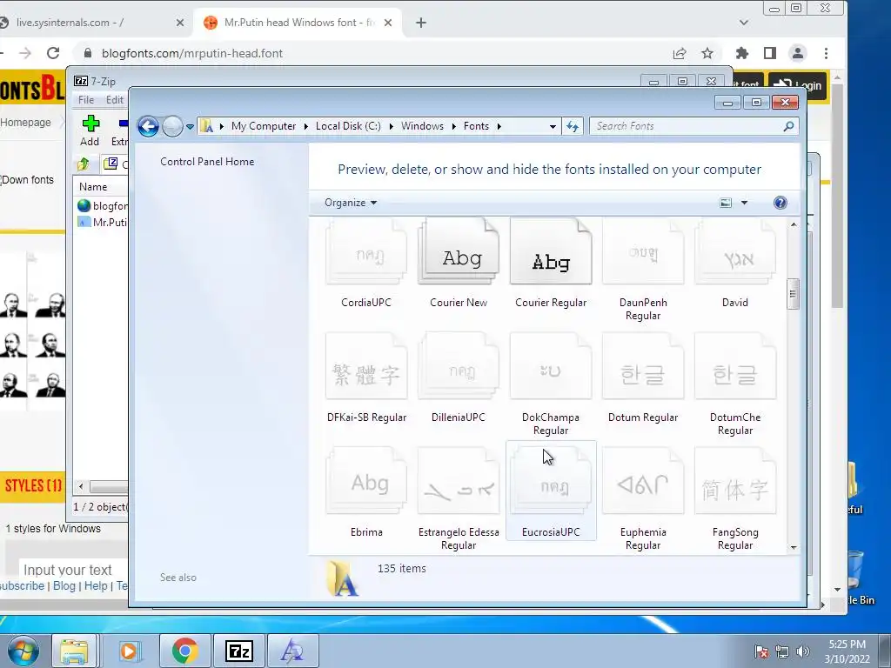Open Chrome from the taskbar
Screen dimensions: 891x668
(x=184, y=651)
